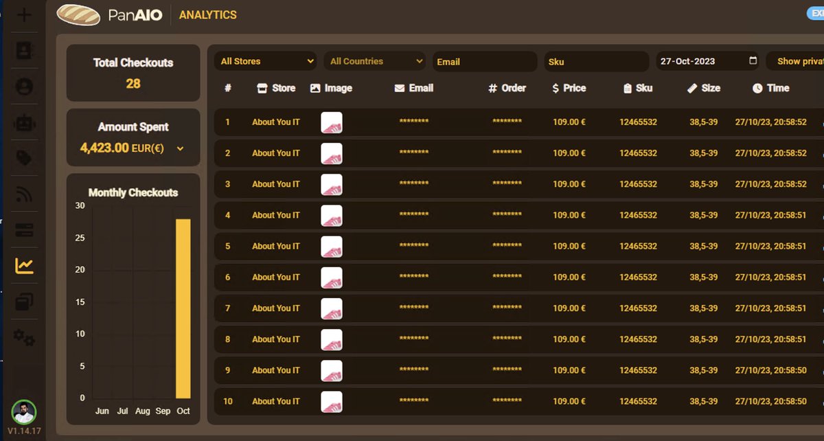The width and height of the screenshot is (824, 441).
Task: Click the Store column header icon
Action: coord(261,88)
